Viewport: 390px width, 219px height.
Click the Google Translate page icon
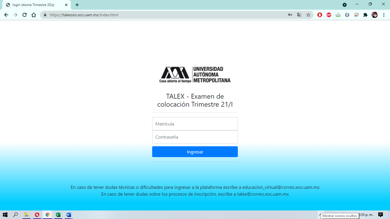(x=299, y=15)
